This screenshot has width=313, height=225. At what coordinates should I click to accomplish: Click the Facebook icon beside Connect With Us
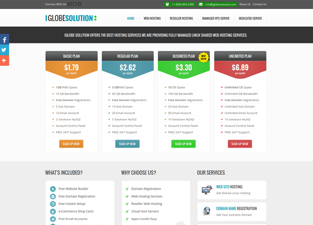point(70,4)
